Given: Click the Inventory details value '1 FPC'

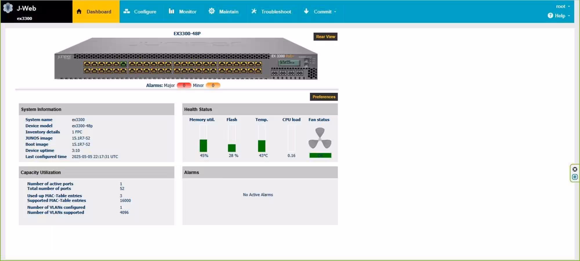Looking at the screenshot, I should 77,132.
